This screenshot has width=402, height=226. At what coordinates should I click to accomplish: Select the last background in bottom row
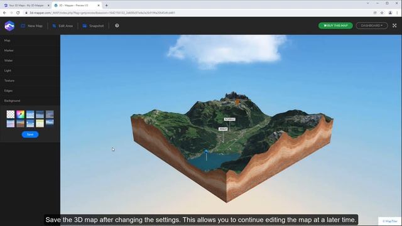[x=50, y=123]
